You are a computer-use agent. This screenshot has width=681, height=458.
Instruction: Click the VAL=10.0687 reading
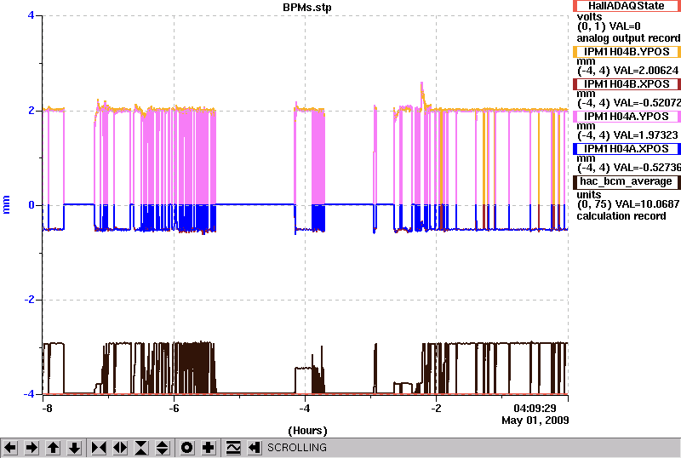tap(645, 204)
